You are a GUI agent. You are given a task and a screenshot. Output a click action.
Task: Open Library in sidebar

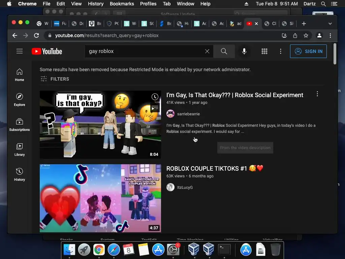[20, 149]
